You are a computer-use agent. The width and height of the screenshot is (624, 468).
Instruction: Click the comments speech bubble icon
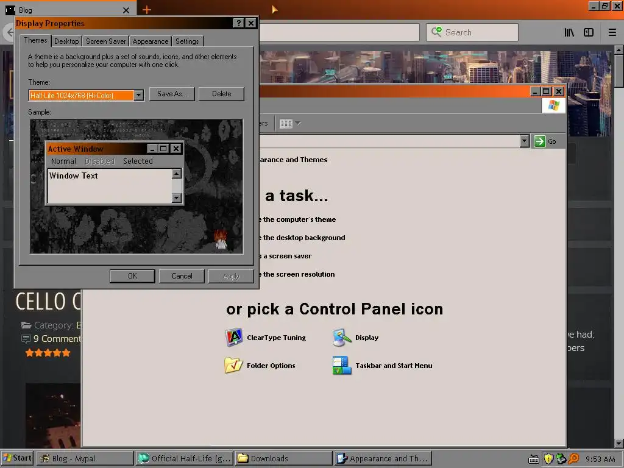[26, 339]
